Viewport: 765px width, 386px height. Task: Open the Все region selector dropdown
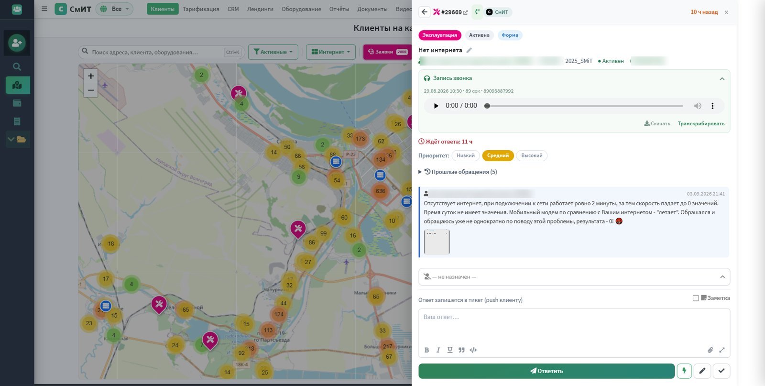[x=115, y=9]
